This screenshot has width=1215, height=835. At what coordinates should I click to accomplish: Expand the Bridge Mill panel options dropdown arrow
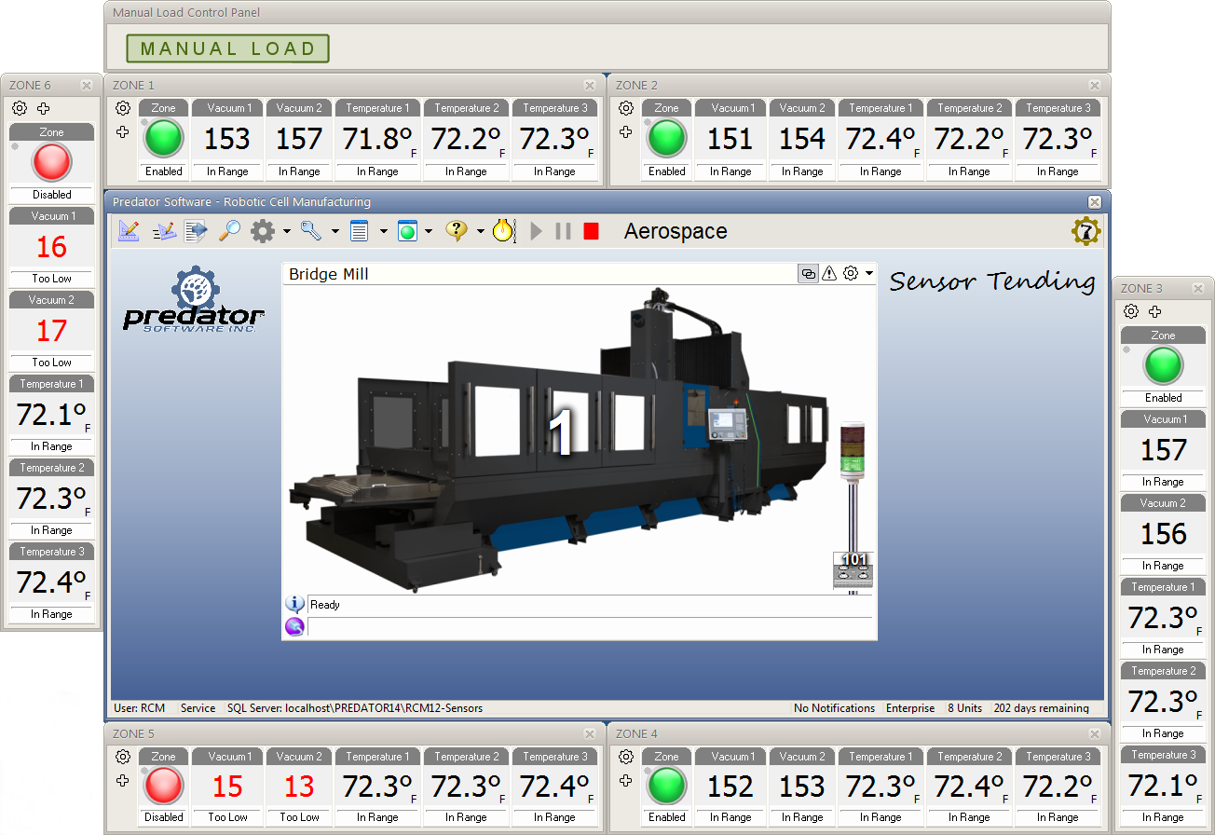click(x=867, y=273)
